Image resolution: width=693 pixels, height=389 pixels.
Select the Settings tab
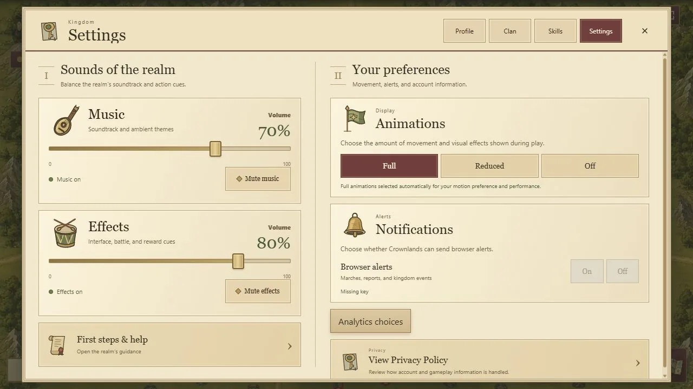click(x=601, y=31)
